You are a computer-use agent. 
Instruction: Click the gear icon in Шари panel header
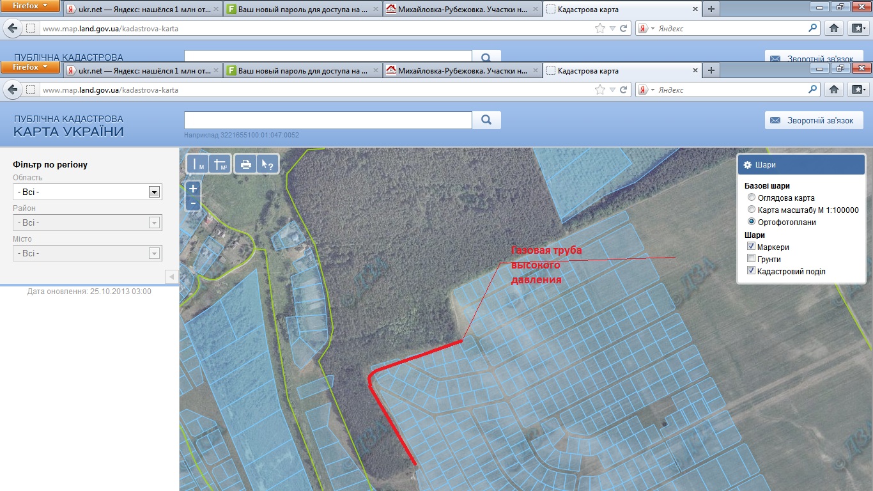(x=747, y=164)
